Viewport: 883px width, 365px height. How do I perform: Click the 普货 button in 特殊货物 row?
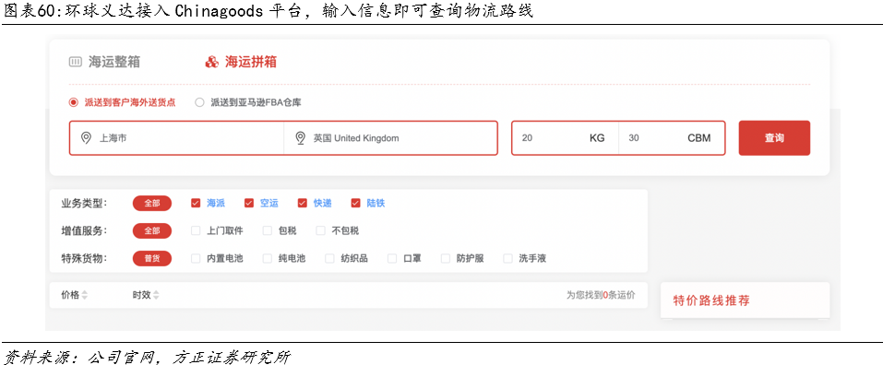152,259
